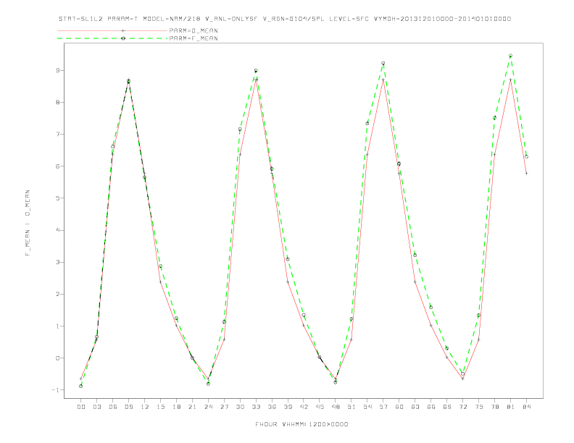This screenshot has width=574, height=443.
Task: Click the plus marker on the O_MEAN legend line
Action: point(123,30)
